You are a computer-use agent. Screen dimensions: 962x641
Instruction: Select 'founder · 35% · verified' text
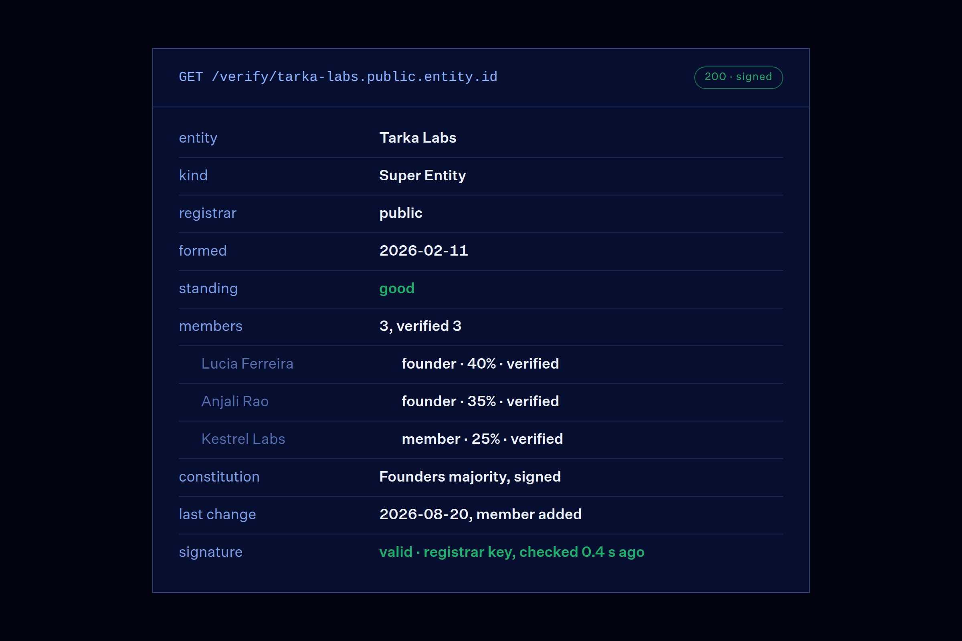(480, 401)
